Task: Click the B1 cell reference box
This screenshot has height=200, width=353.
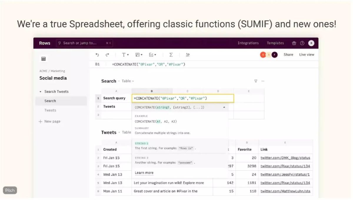Action: (97, 64)
